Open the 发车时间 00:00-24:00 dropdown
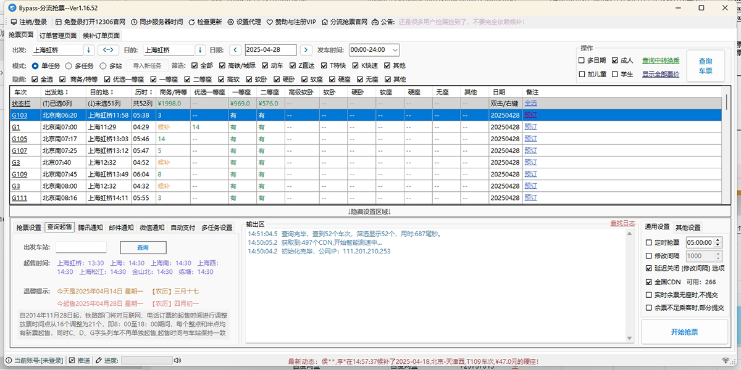This screenshot has width=741, height=370. pyautogui.click(x=374, y=50)
